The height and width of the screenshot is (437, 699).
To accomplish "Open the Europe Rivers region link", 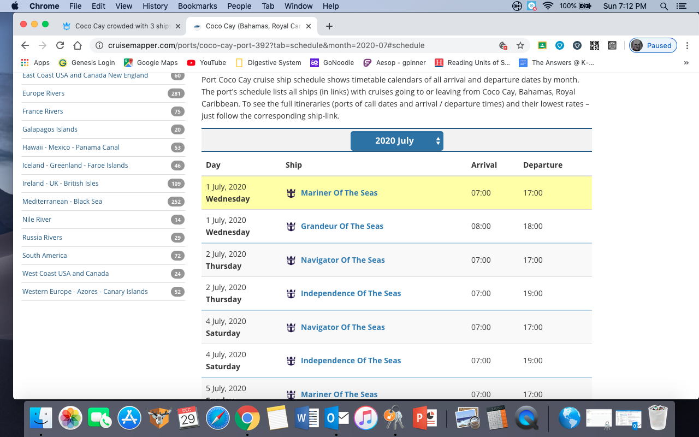I will pyautogui.click(x=43, y=93).
